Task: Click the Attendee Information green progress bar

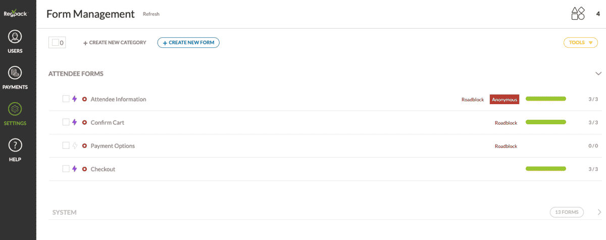Action: [x=545, y=99]
